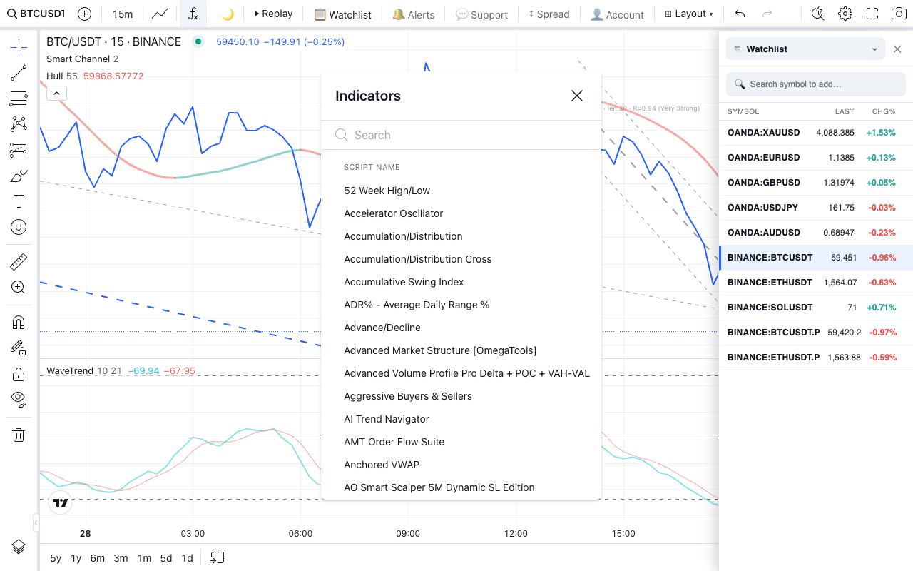Expand the Layout dropdown
Screen dimensions: 913x571
click(689, 14)
